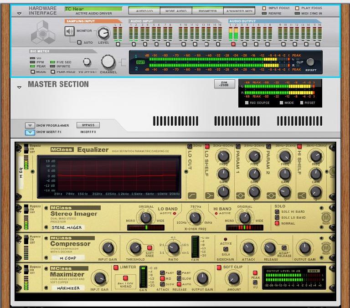
Task: Click the active audio driver display
Action: coord(93,9)
